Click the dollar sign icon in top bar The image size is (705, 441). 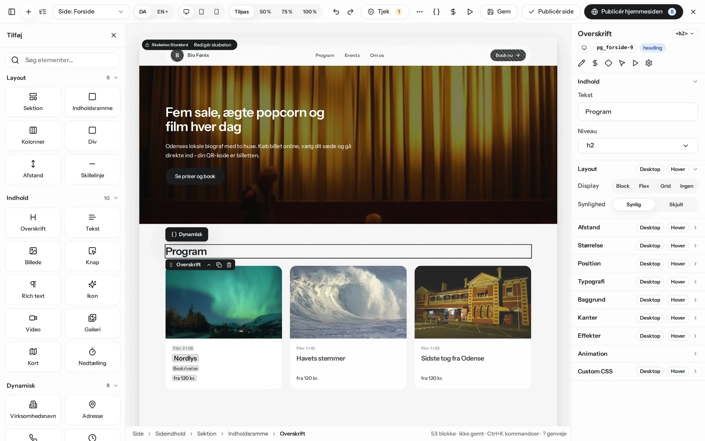pyautogui.click(x=453, y=12)
